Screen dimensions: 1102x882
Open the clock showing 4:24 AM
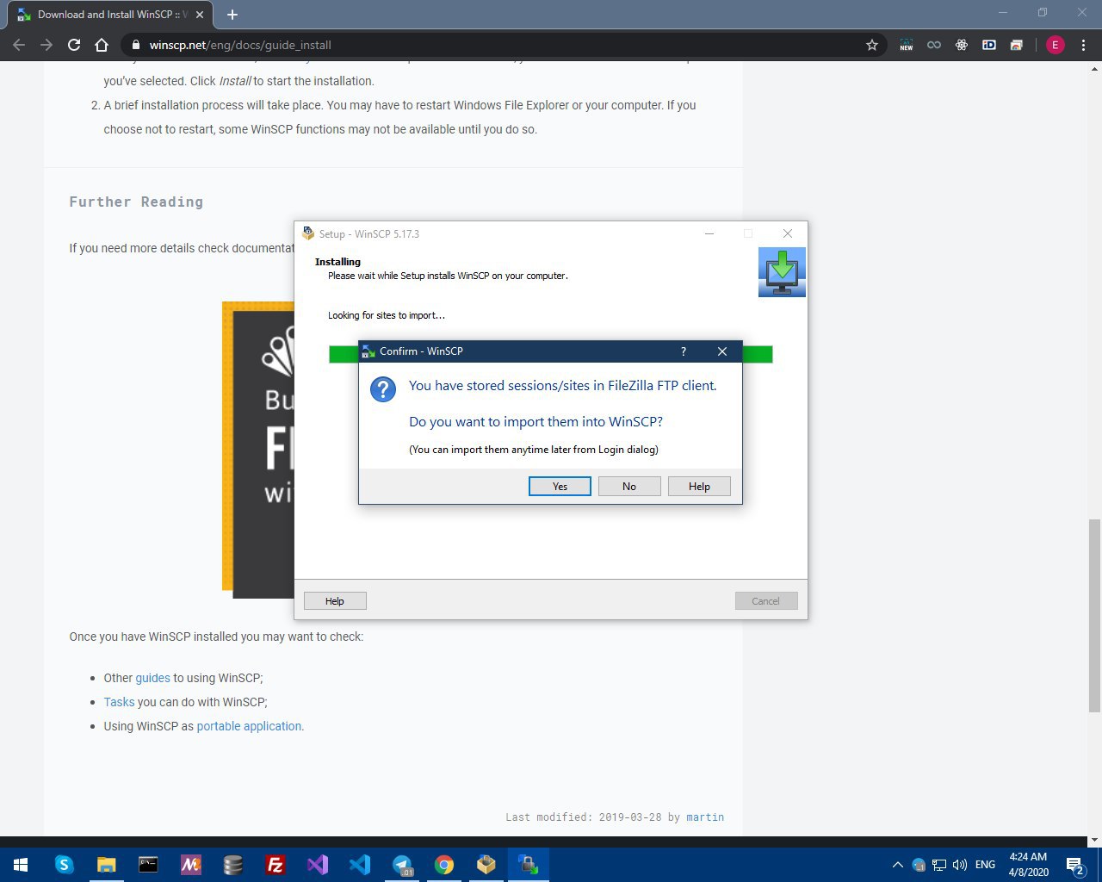(1029, 864)
